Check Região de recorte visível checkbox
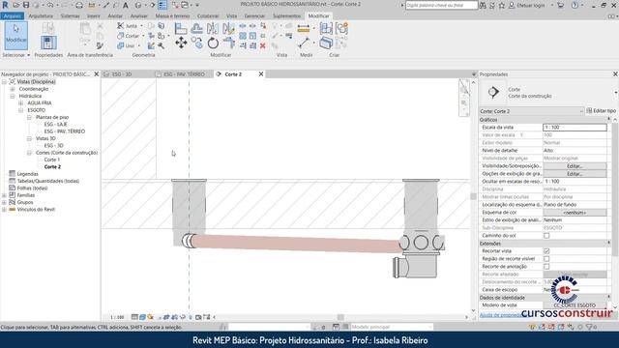The width and height of the screenshot is (619, 348). pos(546,259)
